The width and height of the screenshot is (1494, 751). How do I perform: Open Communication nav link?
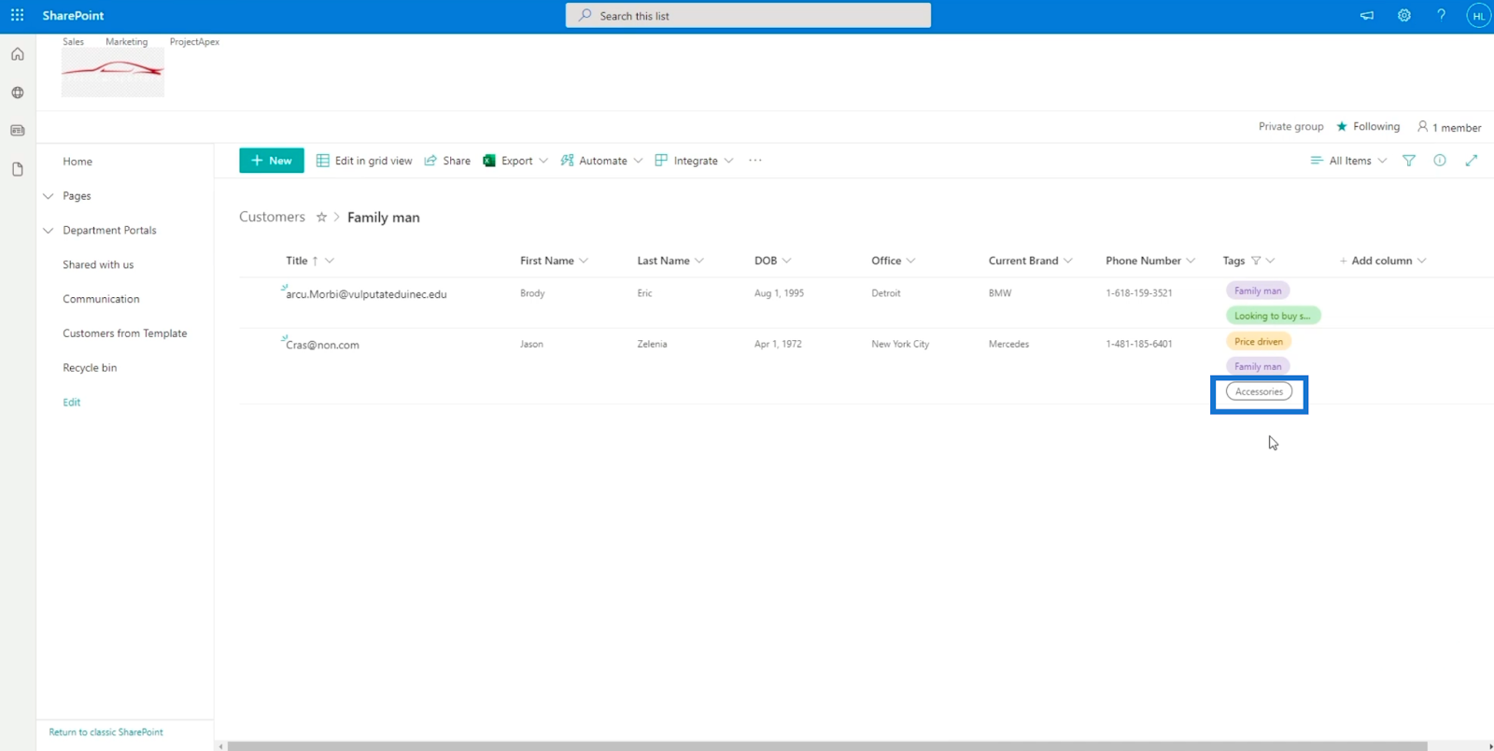pyautogui.click(x=101, y=299)
